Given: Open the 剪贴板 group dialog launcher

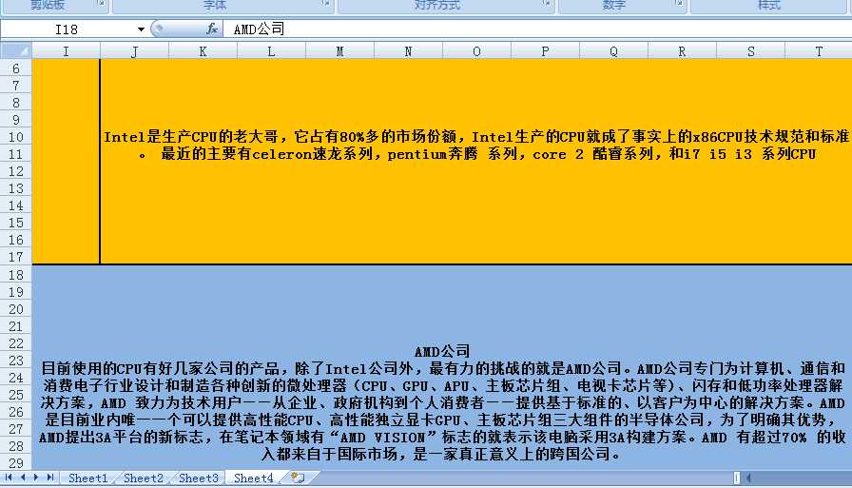Looking at the screenshot, I should [102, 4].
